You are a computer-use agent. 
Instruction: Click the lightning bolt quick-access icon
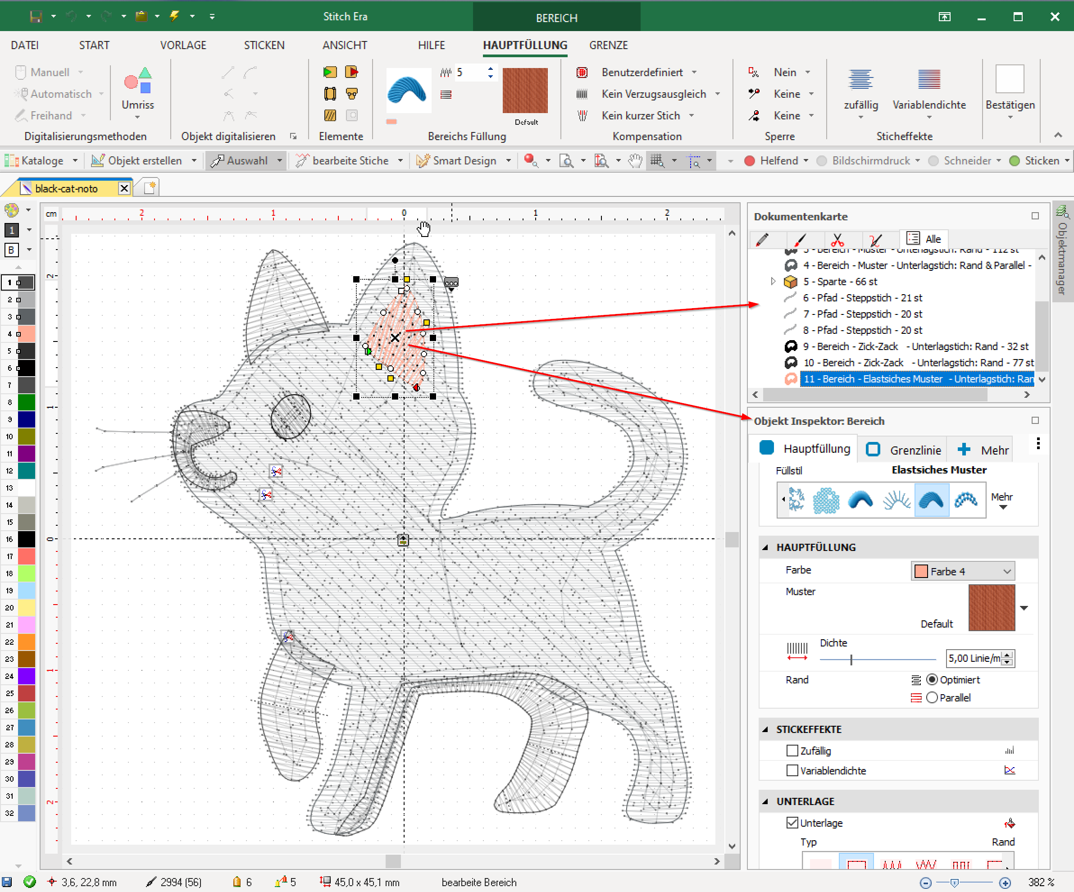pos(174,16)
